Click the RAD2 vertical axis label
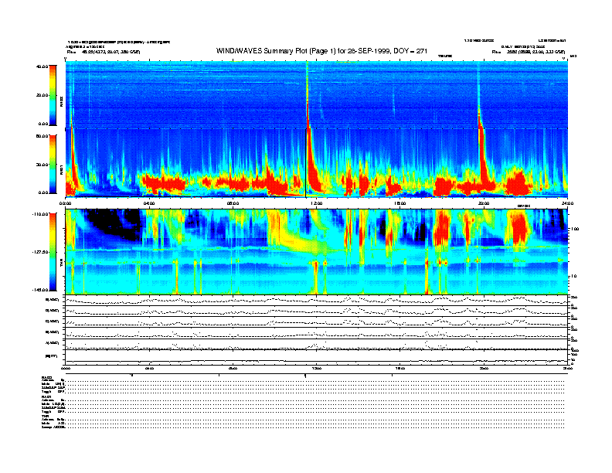The image size is (612, 473). pos(61,102)
